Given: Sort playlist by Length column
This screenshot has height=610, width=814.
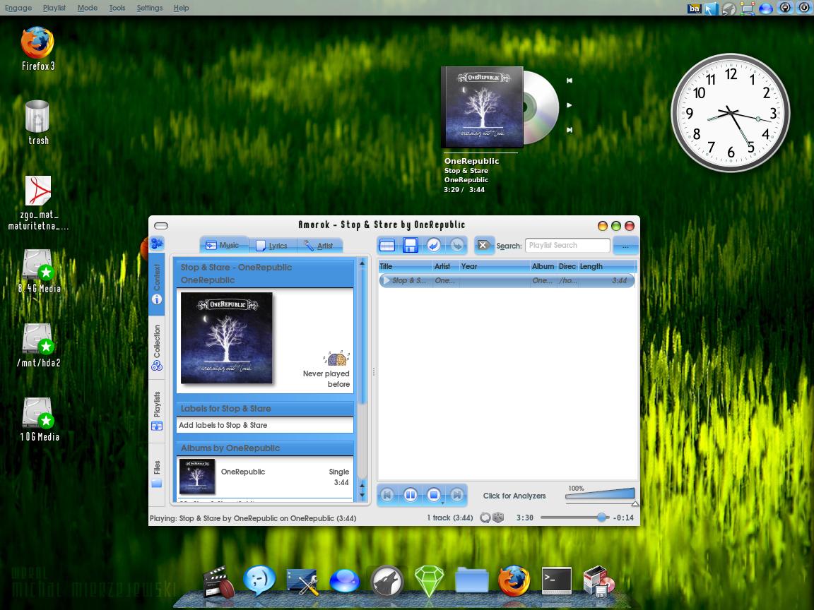Looking at the screenshot, I should 606,266.
